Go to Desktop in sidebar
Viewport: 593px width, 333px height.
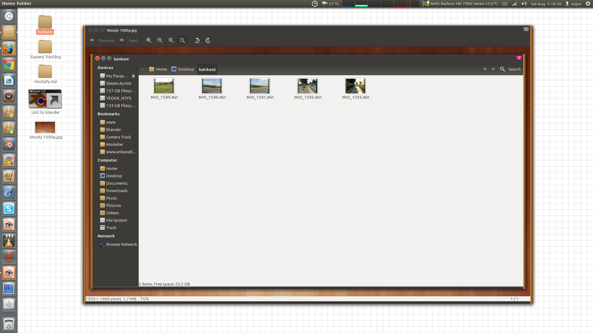pyautogui.click(x=111, y=176)
